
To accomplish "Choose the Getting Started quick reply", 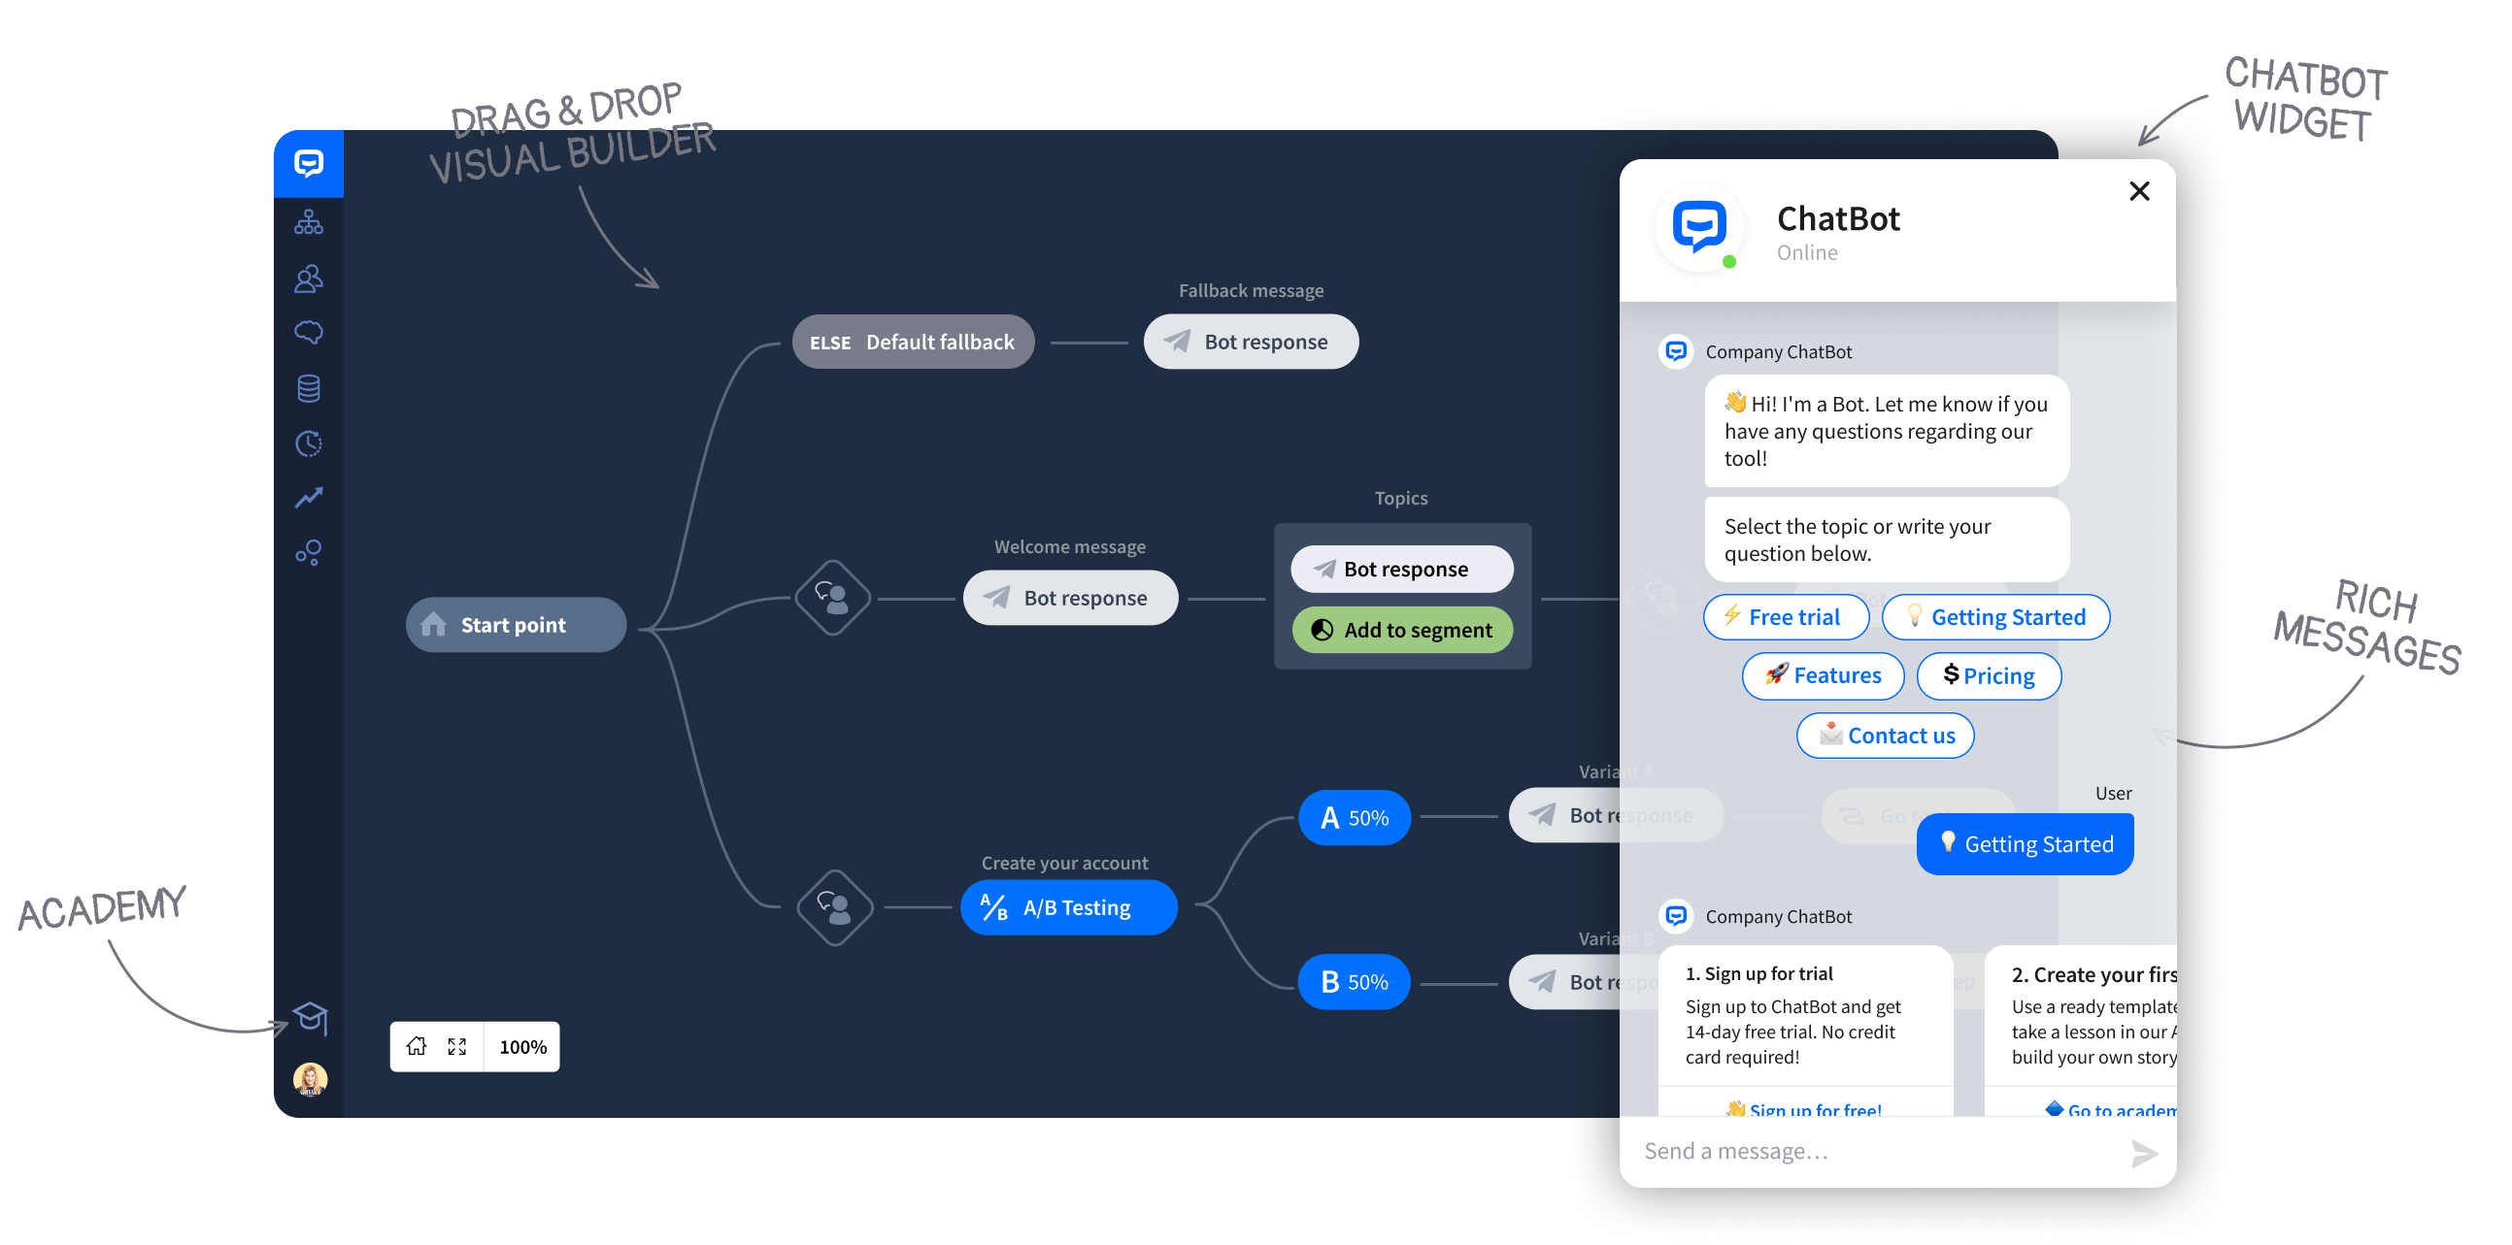I will (1995, 616).
